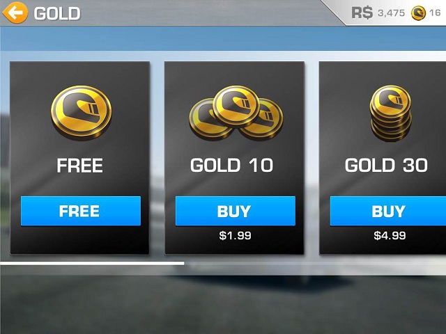The height and width of the screenshot is (334, 446).
Task: Click the GOLD 10 label
Action: 231,166
